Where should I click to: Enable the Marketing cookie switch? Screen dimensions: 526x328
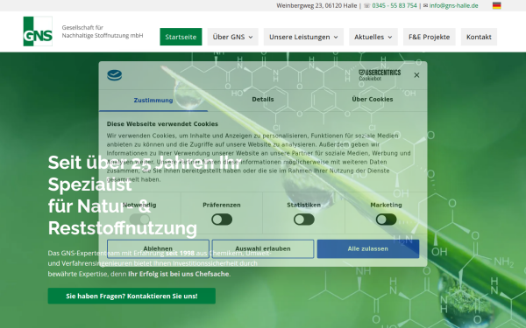click(386, 220)
